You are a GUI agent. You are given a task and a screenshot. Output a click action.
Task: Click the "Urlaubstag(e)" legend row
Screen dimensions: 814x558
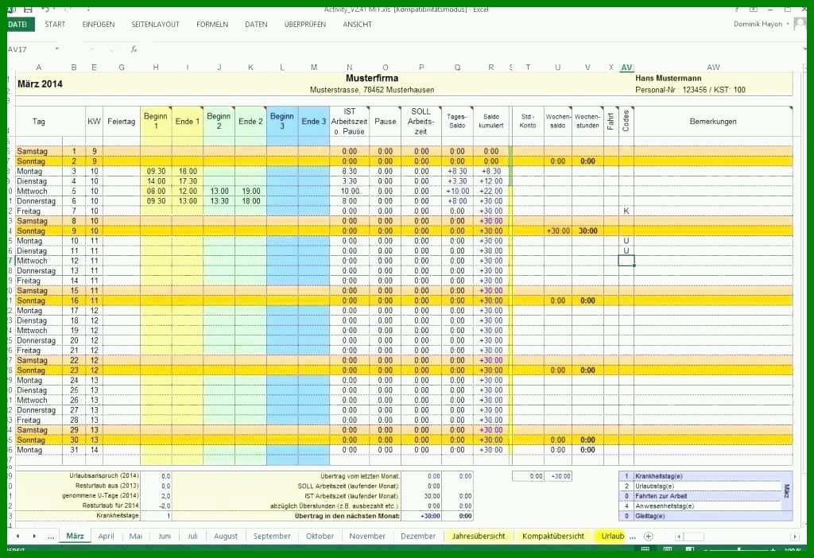700,486
